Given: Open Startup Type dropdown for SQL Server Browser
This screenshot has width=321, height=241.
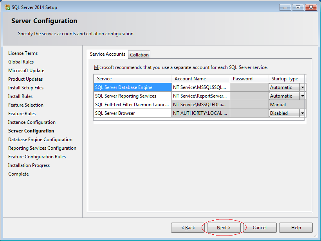Looking at the screenshot, I should pos(303,113).
